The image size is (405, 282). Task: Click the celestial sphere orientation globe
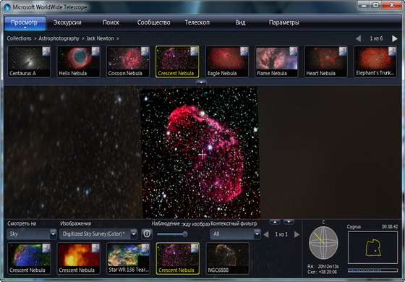[x=323, y=243]
